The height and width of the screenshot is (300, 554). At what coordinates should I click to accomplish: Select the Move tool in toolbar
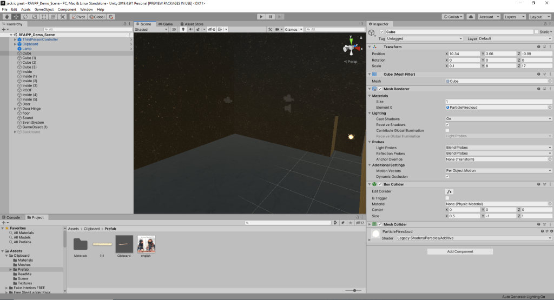tap(16, 17)
